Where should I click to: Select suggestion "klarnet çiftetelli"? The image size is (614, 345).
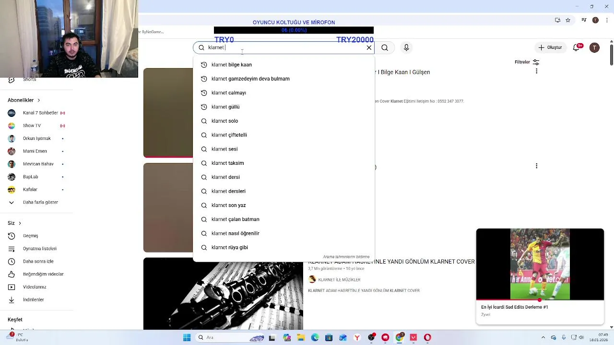[x=283, y=135]
